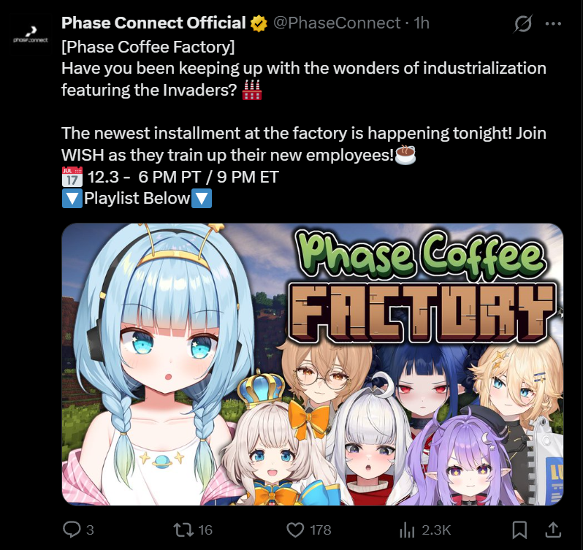
Task: Bookmark this Phase Coffee Factory post
Action: 519,530
